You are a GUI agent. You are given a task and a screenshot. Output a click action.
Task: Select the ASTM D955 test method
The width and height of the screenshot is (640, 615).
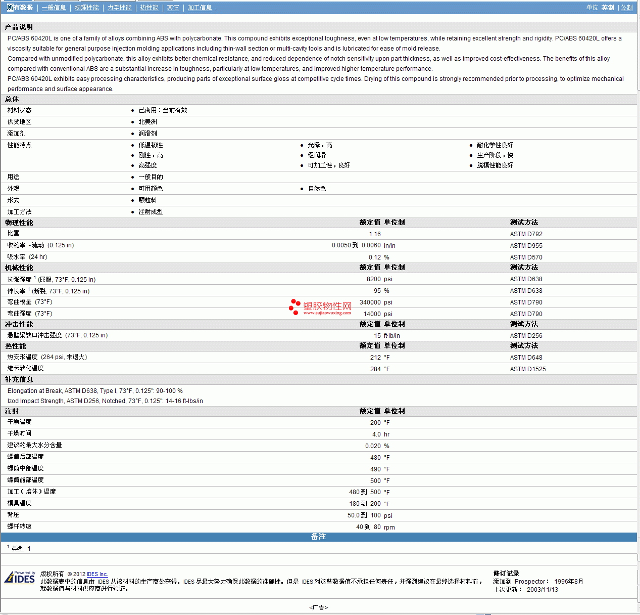pyautogui.click(x=526, y=246)
